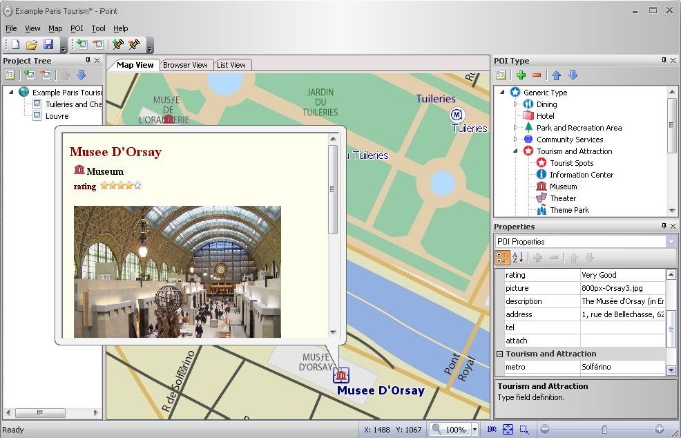
Task: Collapse the Tourism and Attraction type node
Action: (515, 151)
